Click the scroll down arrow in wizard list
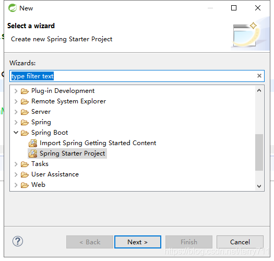This screenshot has height=261, width=274. [x=259, y=186]
